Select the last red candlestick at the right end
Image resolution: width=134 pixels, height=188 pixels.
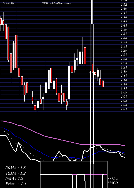[x=103, y=84]
